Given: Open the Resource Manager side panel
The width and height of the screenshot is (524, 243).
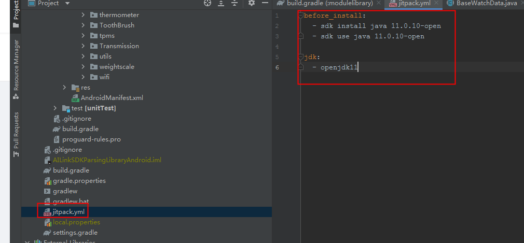Looking at the screenshot, I should click(x=16, y=65).
